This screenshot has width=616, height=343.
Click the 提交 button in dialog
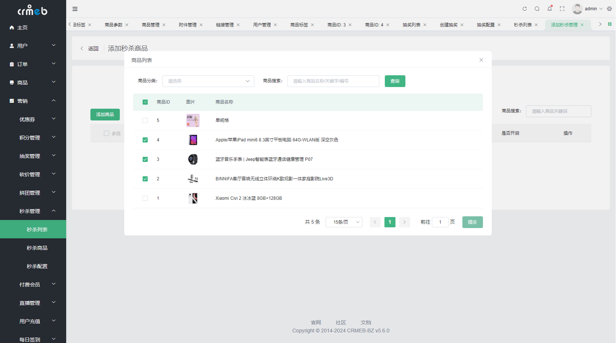click(x=473, y=222)
